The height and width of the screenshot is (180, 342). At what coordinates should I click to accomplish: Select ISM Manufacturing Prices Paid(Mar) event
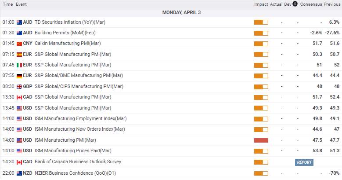(x=73, y=151)
